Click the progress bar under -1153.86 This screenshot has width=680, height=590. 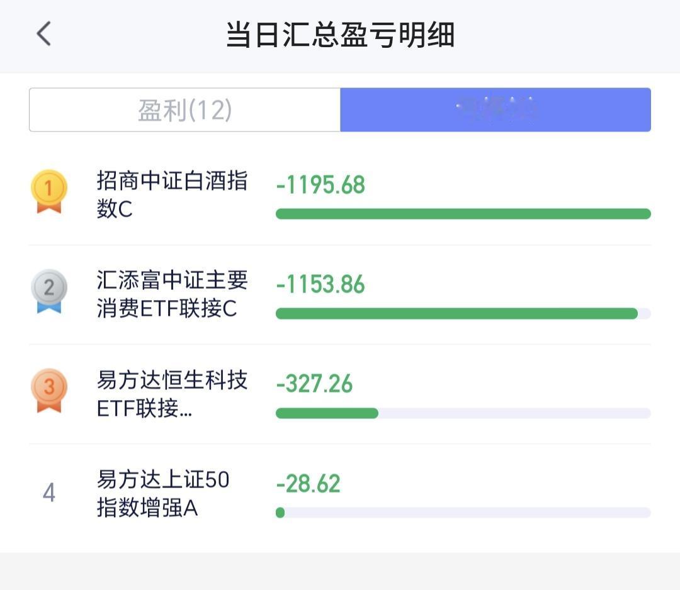point(463,314)
